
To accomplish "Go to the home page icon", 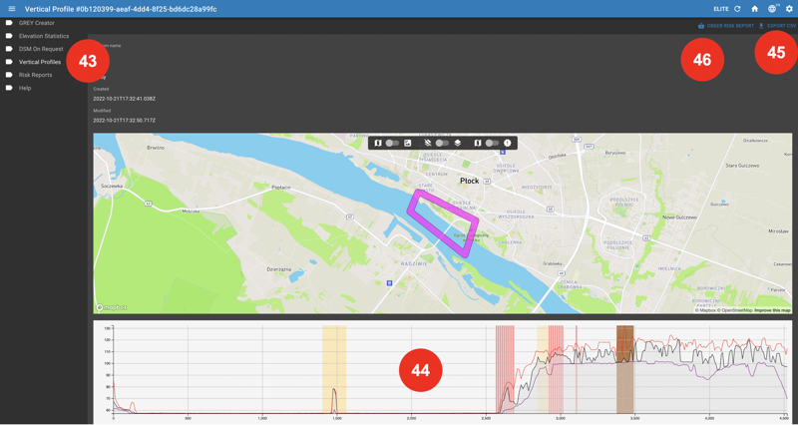I will click(x=755, y=9).
